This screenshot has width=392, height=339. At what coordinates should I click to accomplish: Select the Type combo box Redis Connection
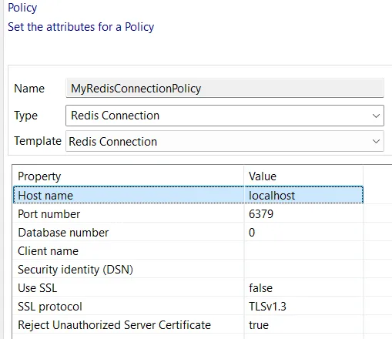click(x=225, y=116)
